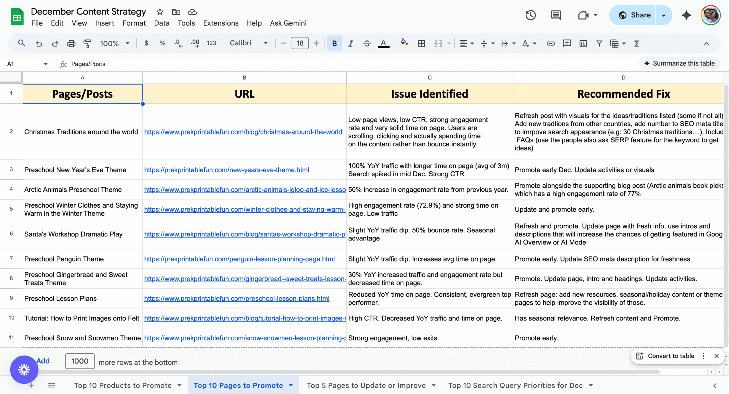
Task: Insert a comment using the toolbar icon
Action: 567,43
